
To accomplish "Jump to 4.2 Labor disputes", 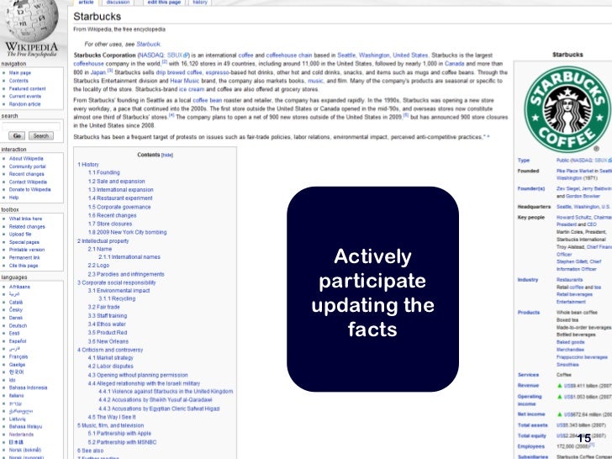I will 110,367.
